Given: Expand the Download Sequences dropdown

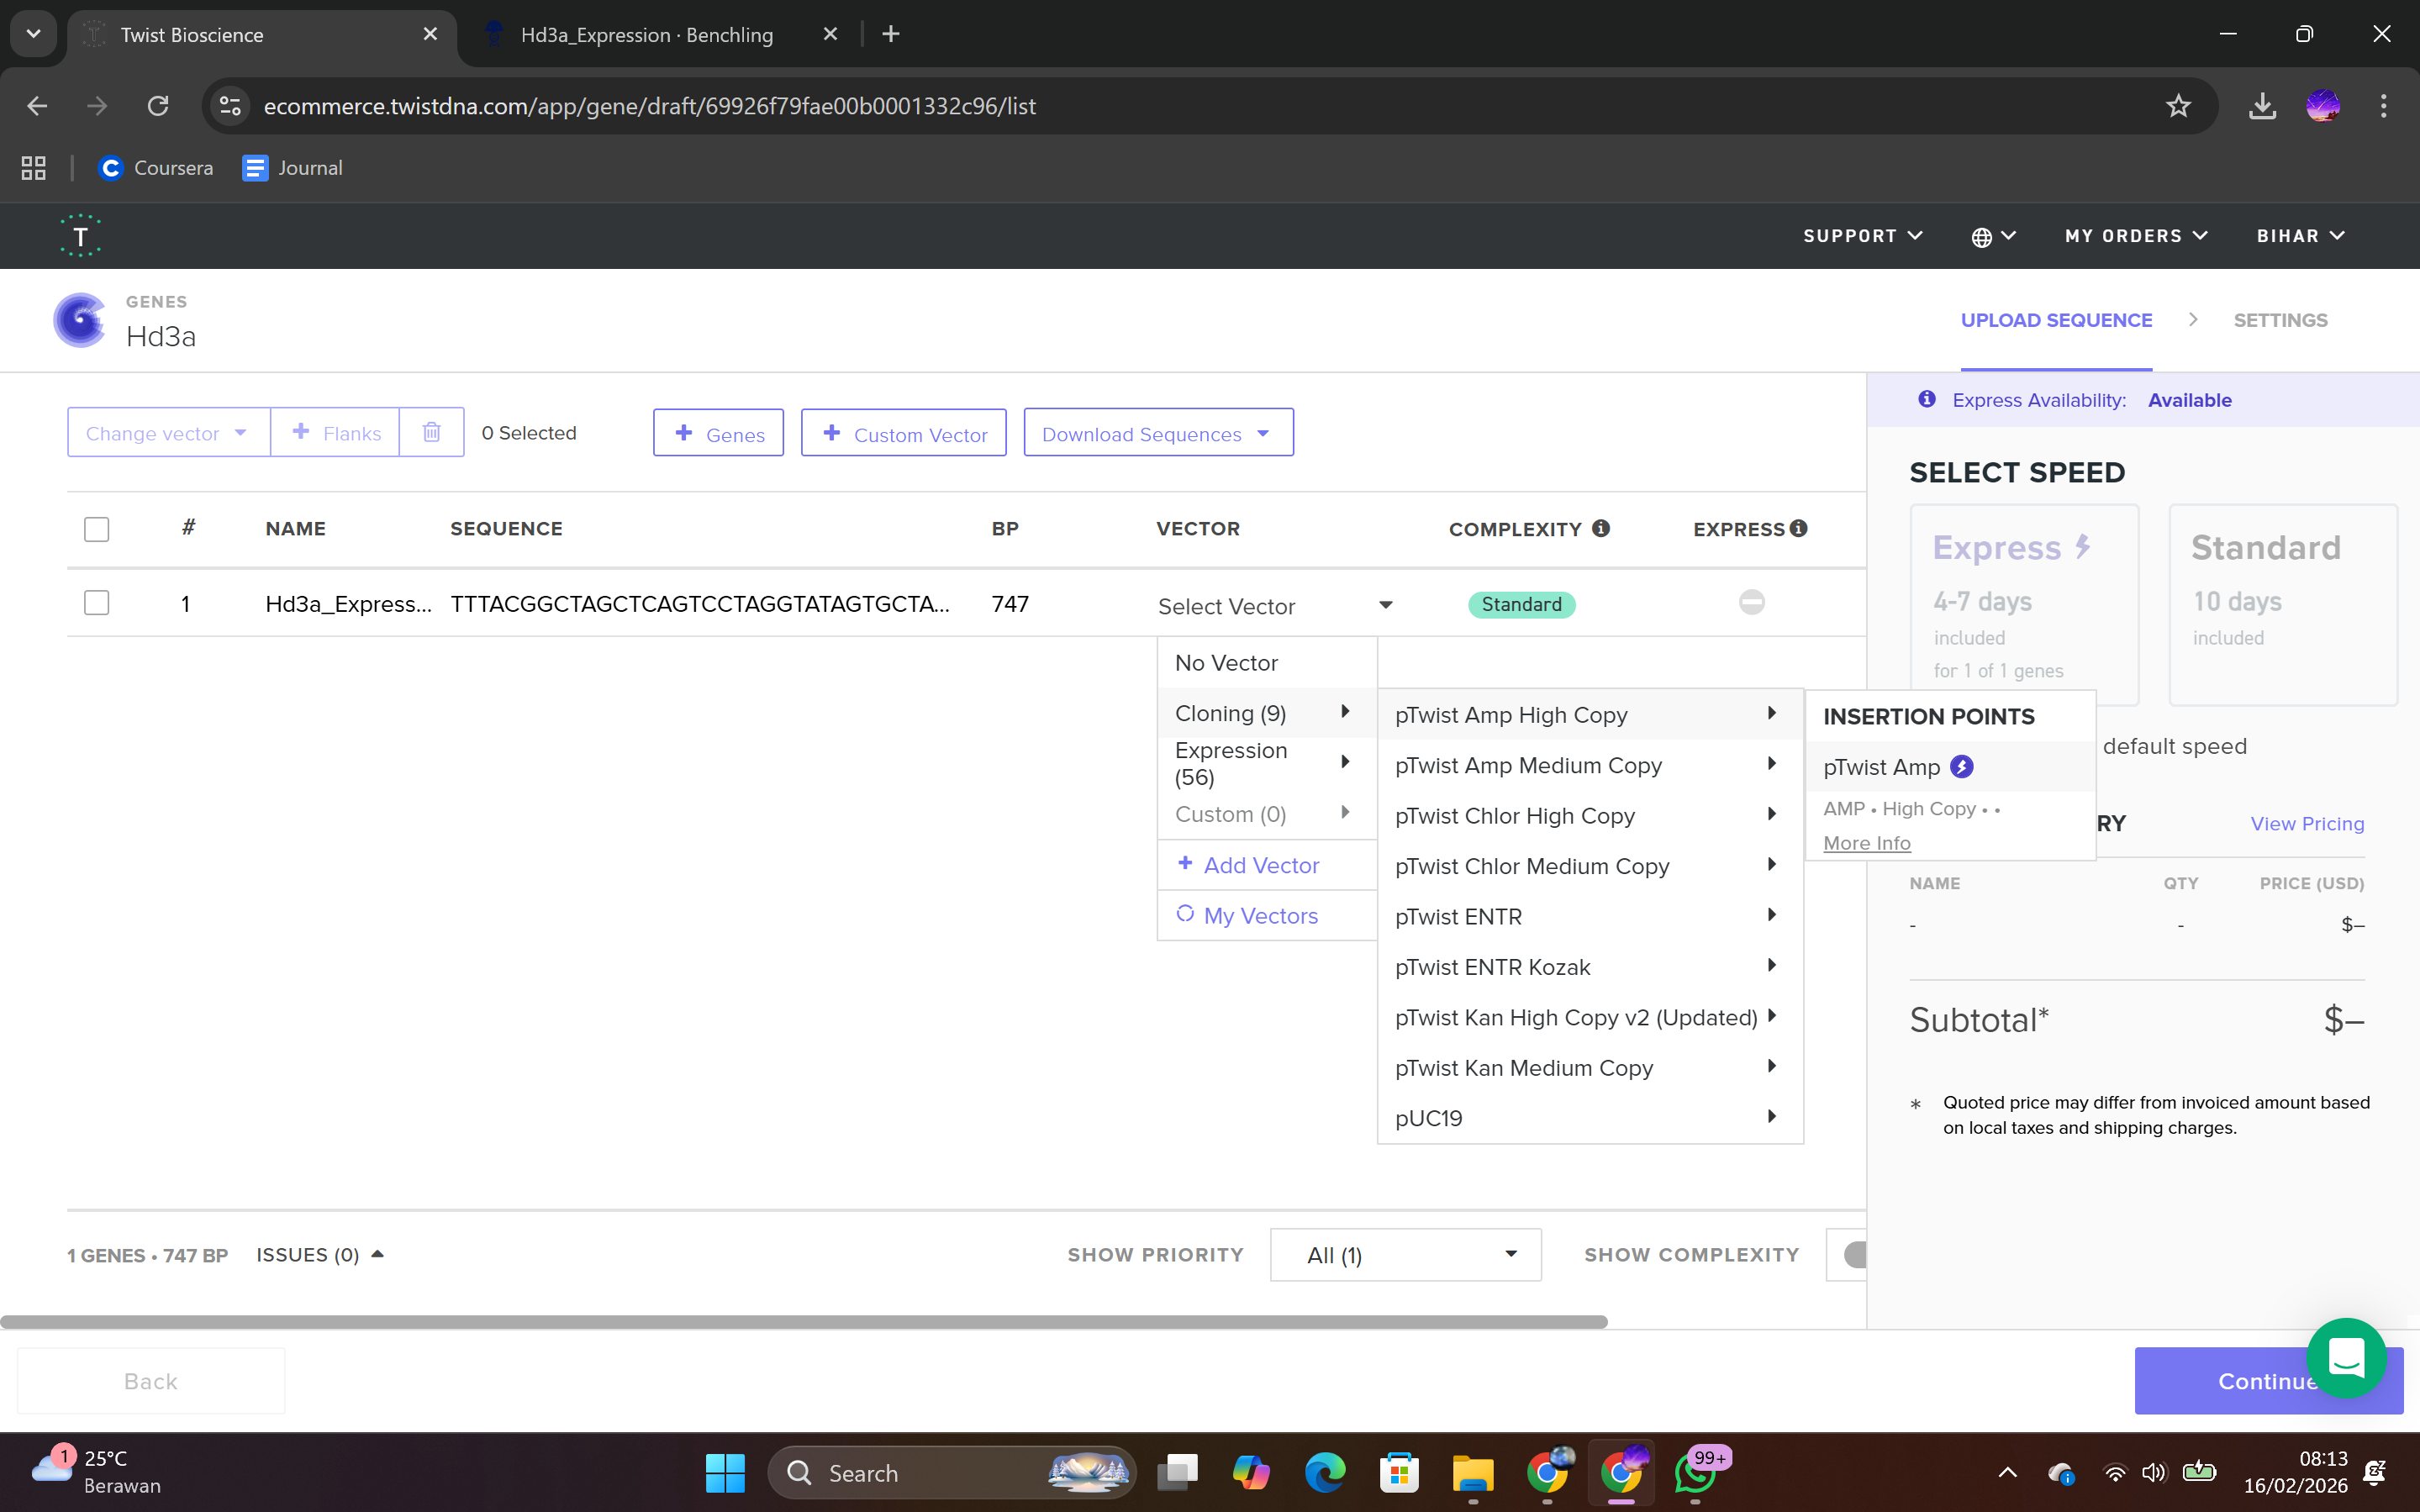Looking at the screenshot, I should pyautogui.click(x=1158, y=433).
